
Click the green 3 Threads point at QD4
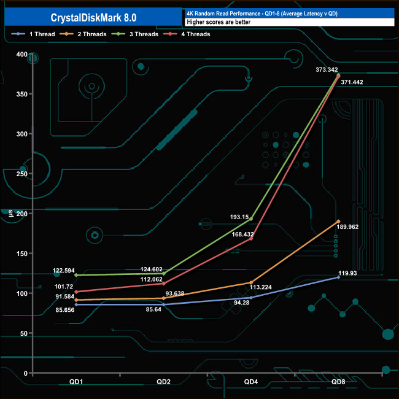tap(251, 219)
